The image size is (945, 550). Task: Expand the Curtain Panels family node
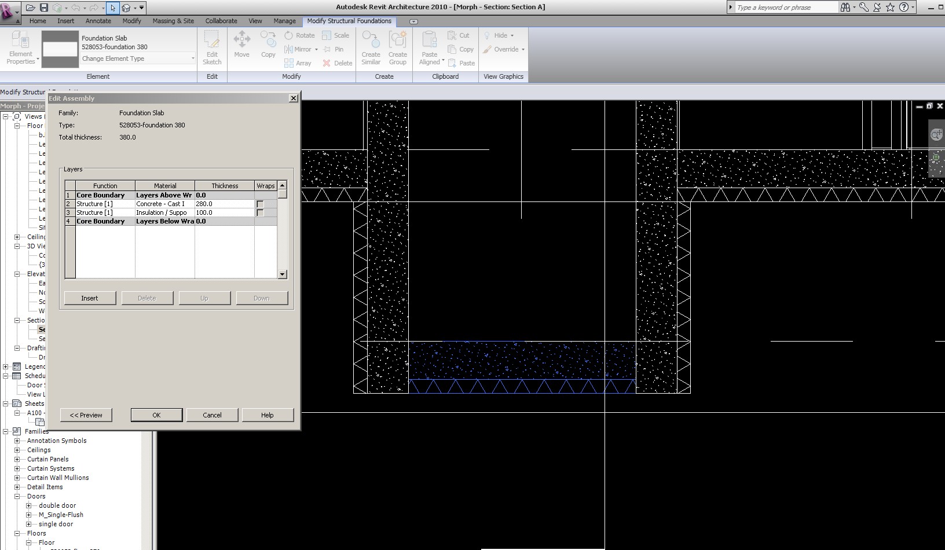click(x=17, y=459)
